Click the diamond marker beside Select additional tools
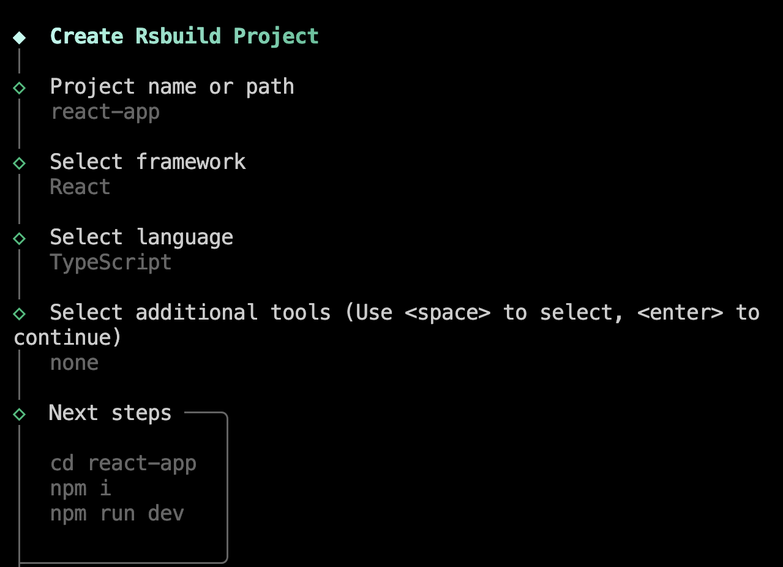Viewport: 783px width, 567px height. [19, 314]
